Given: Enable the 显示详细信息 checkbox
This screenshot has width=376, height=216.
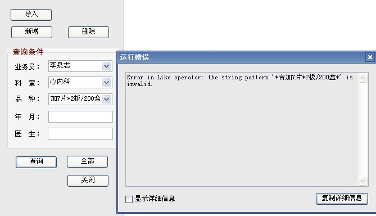Looking at the screenshot, I should point(129,199).
